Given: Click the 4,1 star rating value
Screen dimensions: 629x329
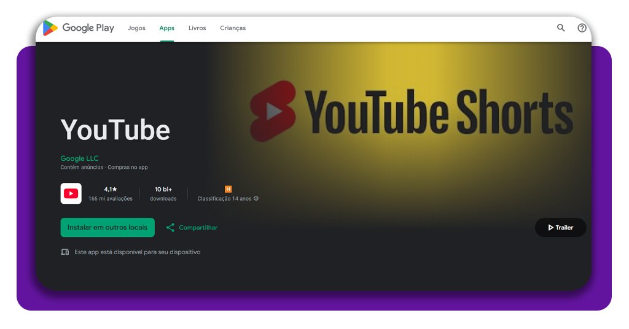Looking at the screenshot, I should [111, 189].
